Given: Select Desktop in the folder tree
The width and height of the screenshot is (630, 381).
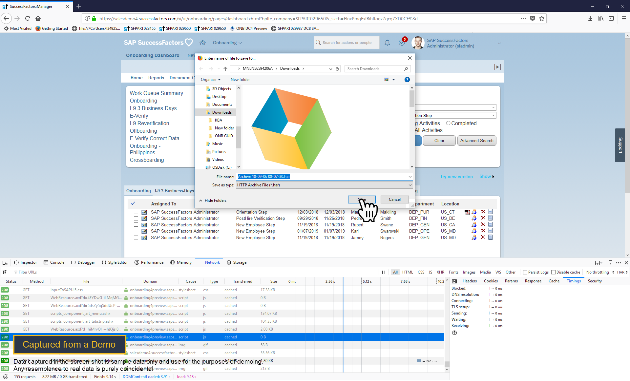Looking at the screenshot, I should tap(219, 97).
